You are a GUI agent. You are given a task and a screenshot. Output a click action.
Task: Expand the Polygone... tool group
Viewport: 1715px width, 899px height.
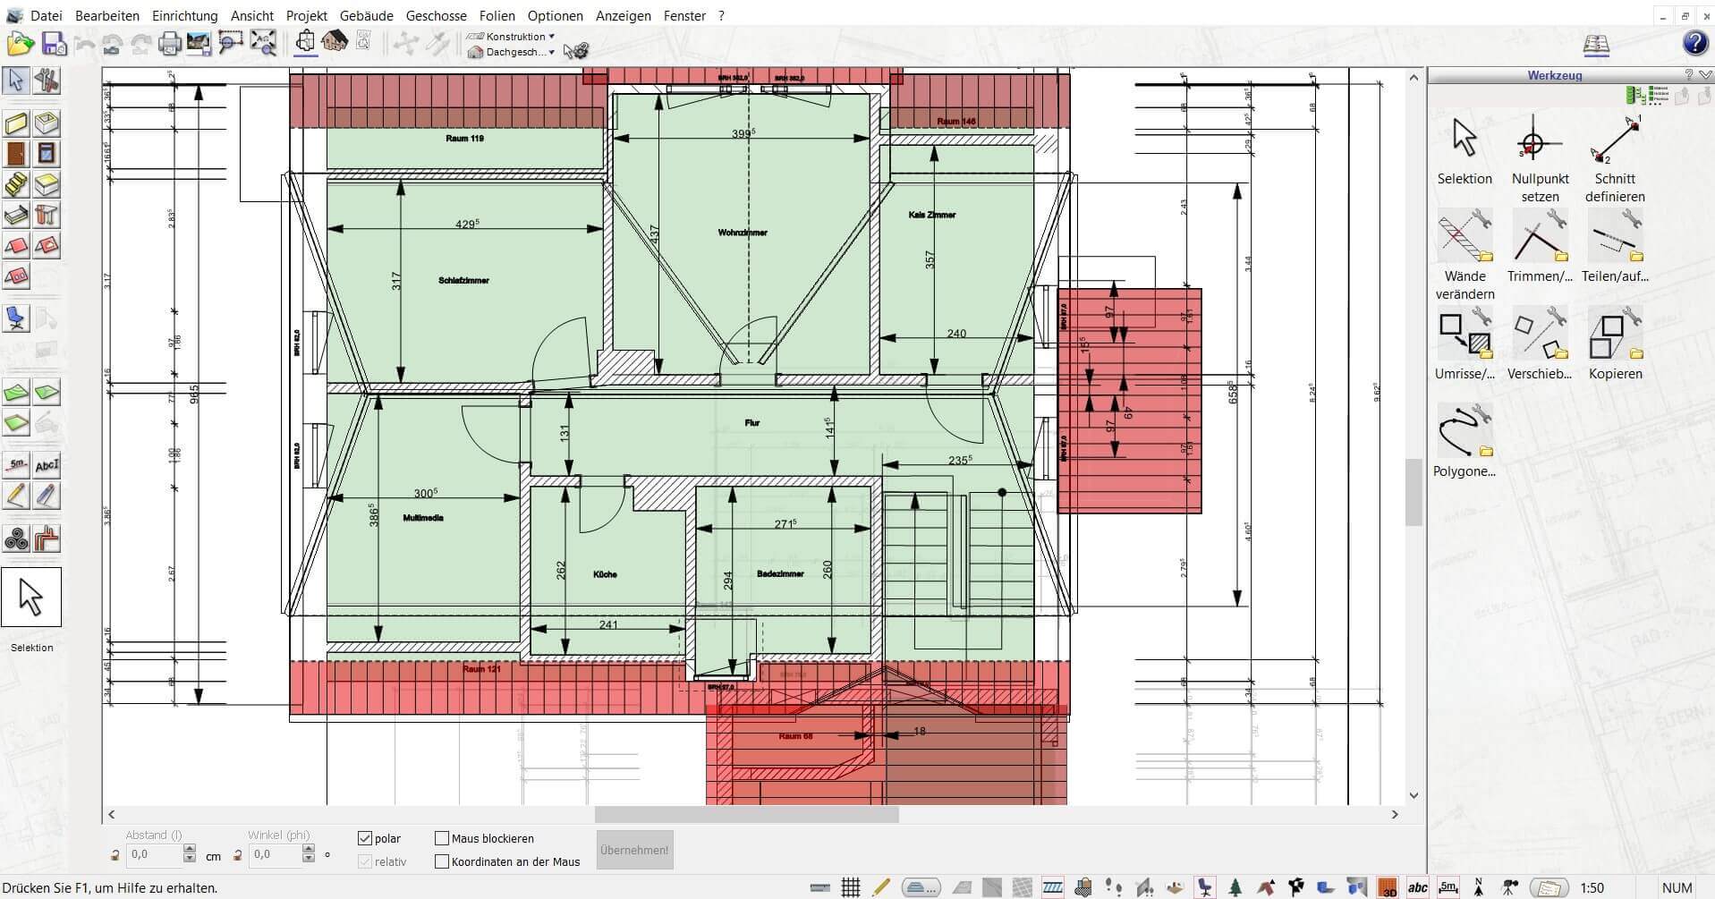[x=1465, y=442]
